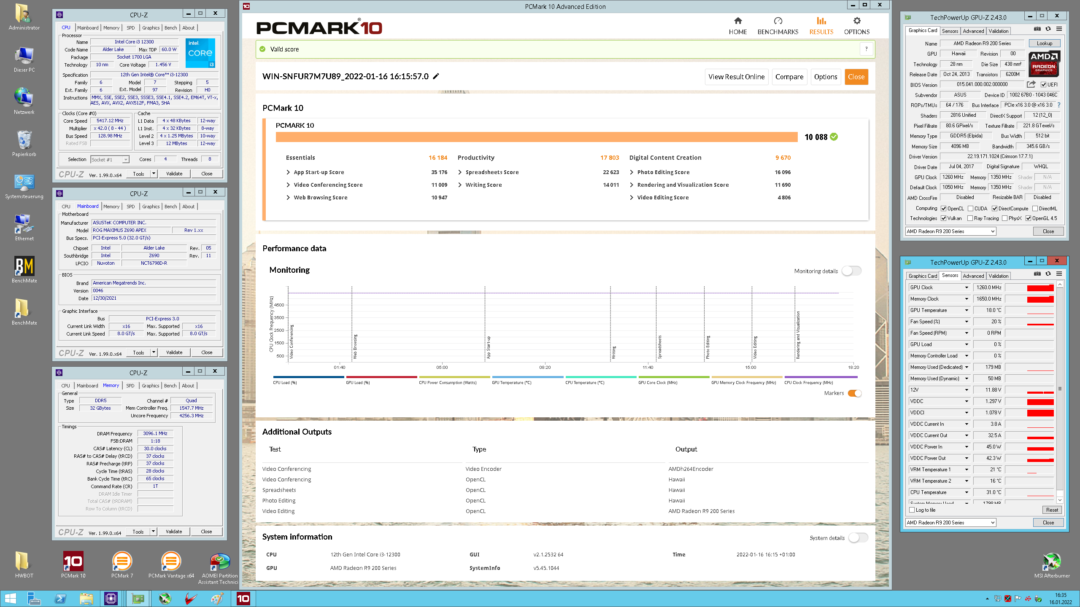Switch to the About tab in bottom CPU-Z window
This screenshot has height=607, width=1080.
point(188,386)
